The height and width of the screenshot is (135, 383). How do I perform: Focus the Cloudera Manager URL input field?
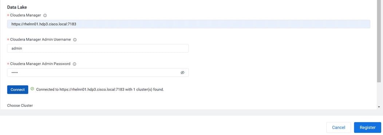(x=189, y=24)
